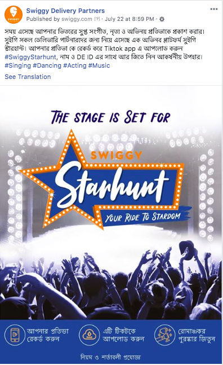Open the #Singing hashtag
Screen dimensions: 223x365
pos(17,65)
